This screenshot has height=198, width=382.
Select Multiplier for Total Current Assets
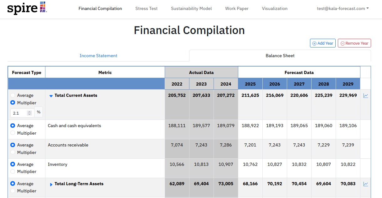tap(13, 102)
